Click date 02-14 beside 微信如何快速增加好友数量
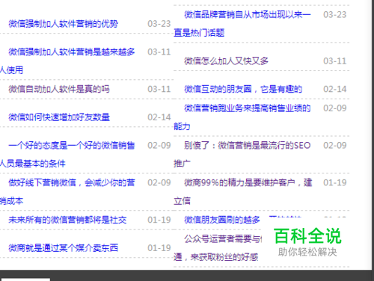 159,117
